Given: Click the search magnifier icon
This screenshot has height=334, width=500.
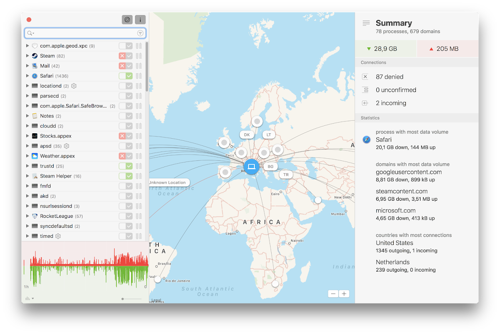Looking at the screenshot, I should (30, 33).
